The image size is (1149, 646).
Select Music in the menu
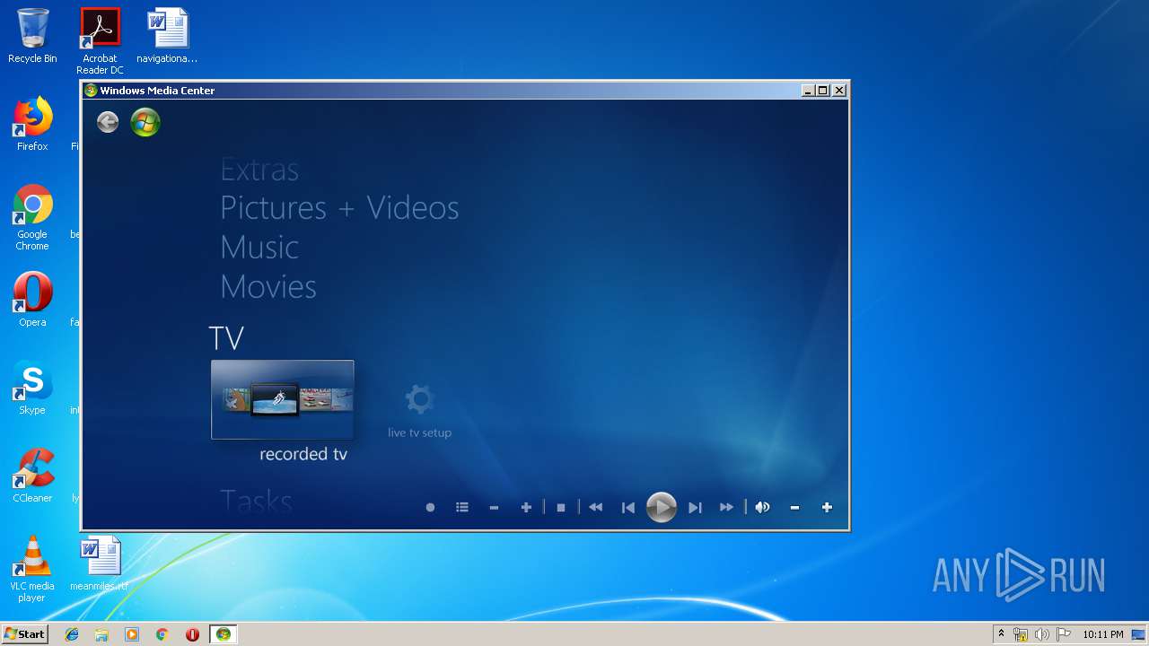259,248
